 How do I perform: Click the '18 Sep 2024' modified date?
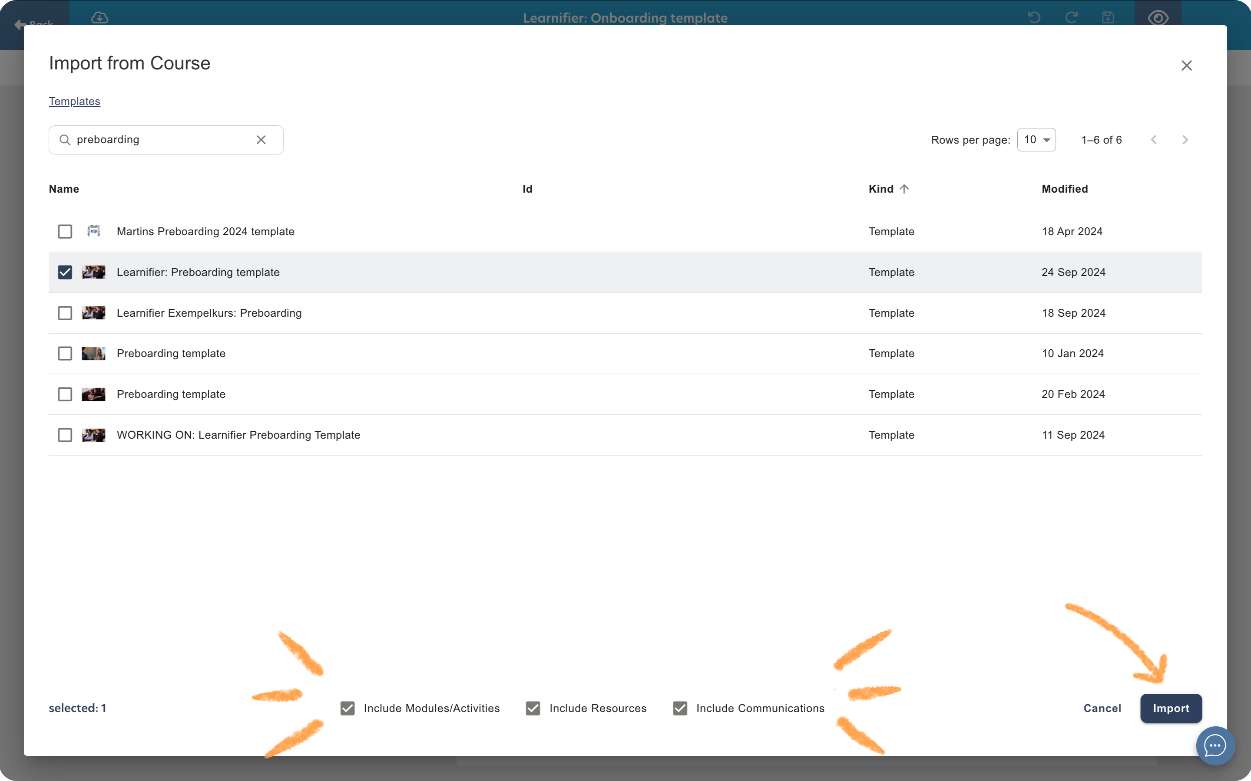coord(1073,313)
